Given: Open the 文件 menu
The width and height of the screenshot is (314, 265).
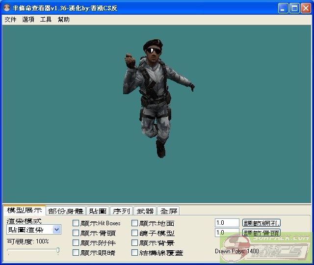Looking at the screenshot, I should [10, 20].
